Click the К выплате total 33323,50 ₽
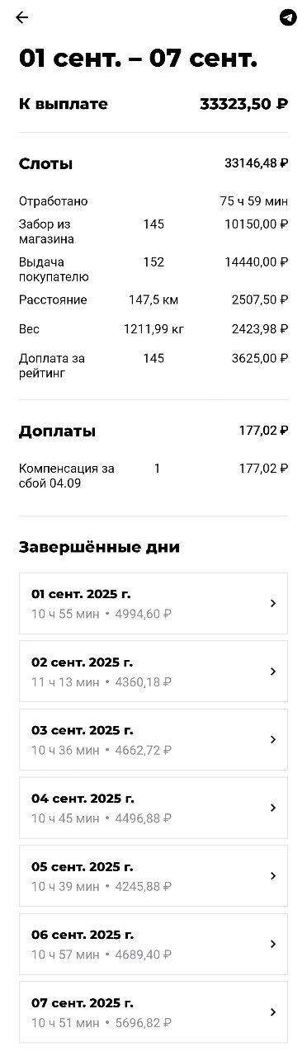307x1056 pixels. click(x=243, y=104)
